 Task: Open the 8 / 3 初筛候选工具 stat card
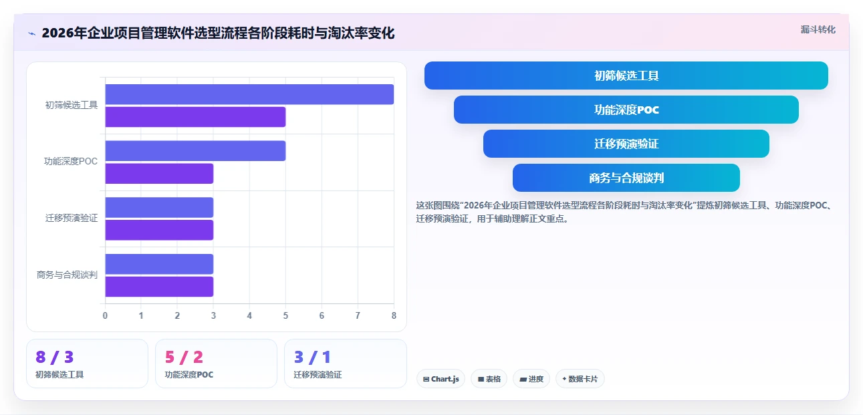87,364
